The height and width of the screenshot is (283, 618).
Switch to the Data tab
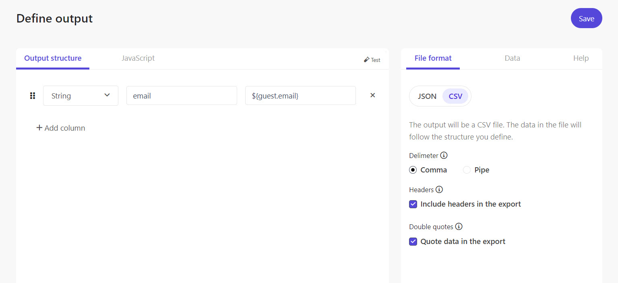(x=512, y=58)
